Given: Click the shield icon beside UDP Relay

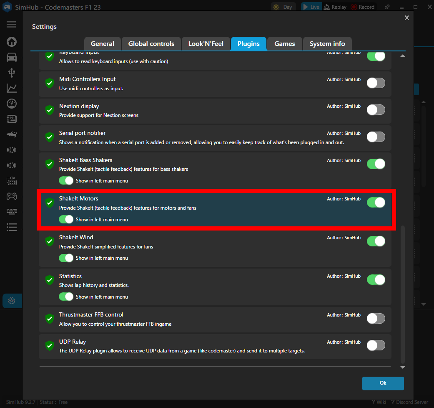Looking at the screenshot, I should pos(50,346).
